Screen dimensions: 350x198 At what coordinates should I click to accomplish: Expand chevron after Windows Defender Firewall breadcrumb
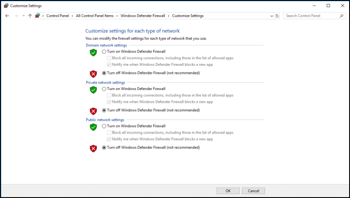(169, 16)
